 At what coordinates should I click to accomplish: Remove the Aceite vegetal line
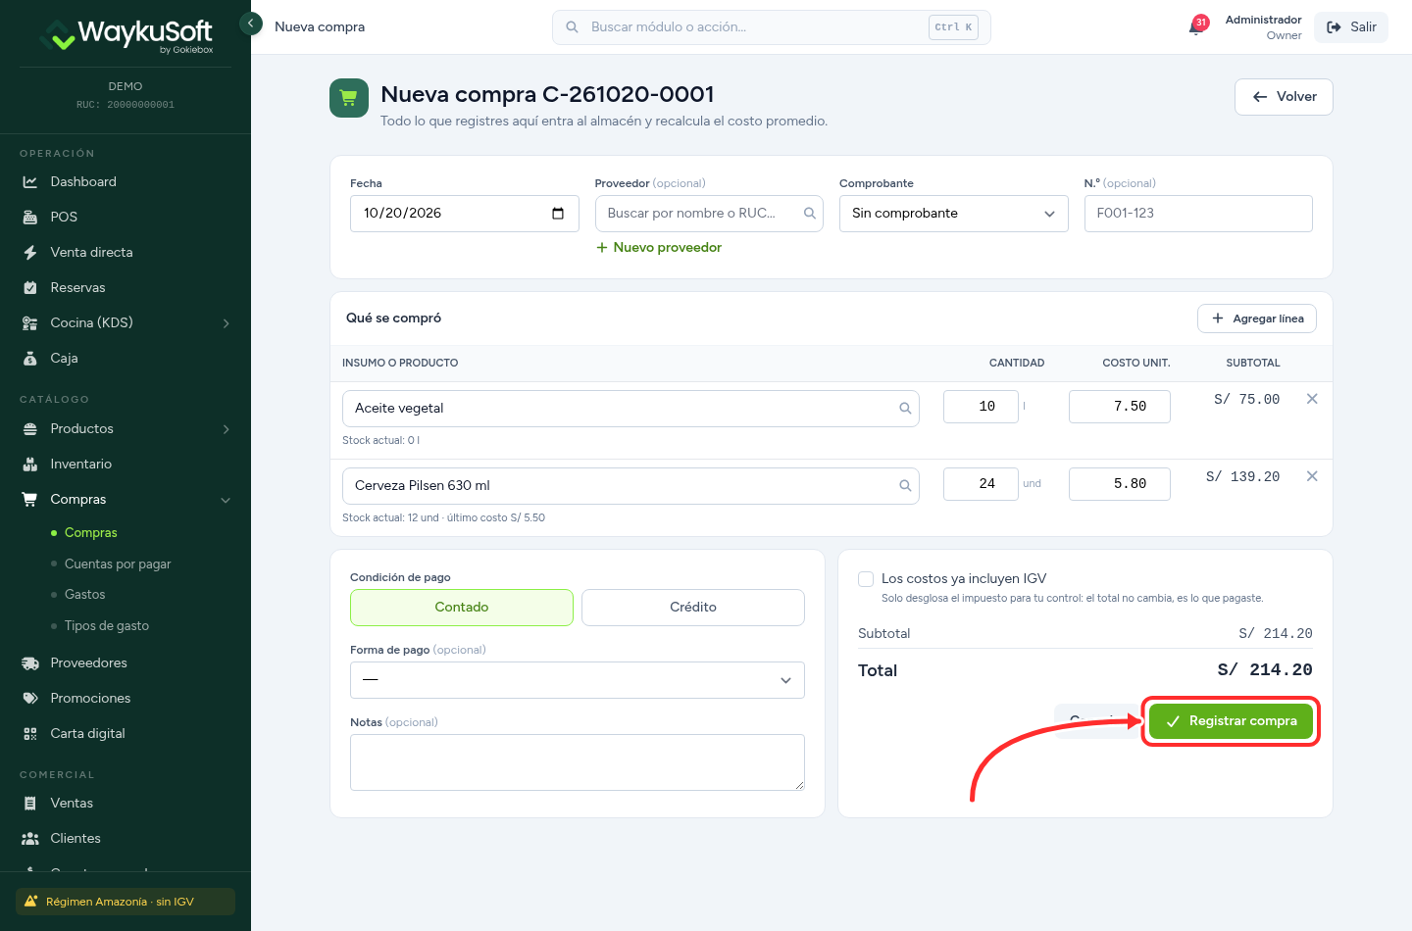[1312, 399]
